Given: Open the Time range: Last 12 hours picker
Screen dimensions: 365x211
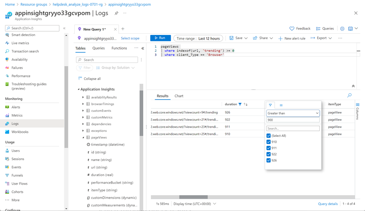Looking at the screenshot, I should click(198, 38).
